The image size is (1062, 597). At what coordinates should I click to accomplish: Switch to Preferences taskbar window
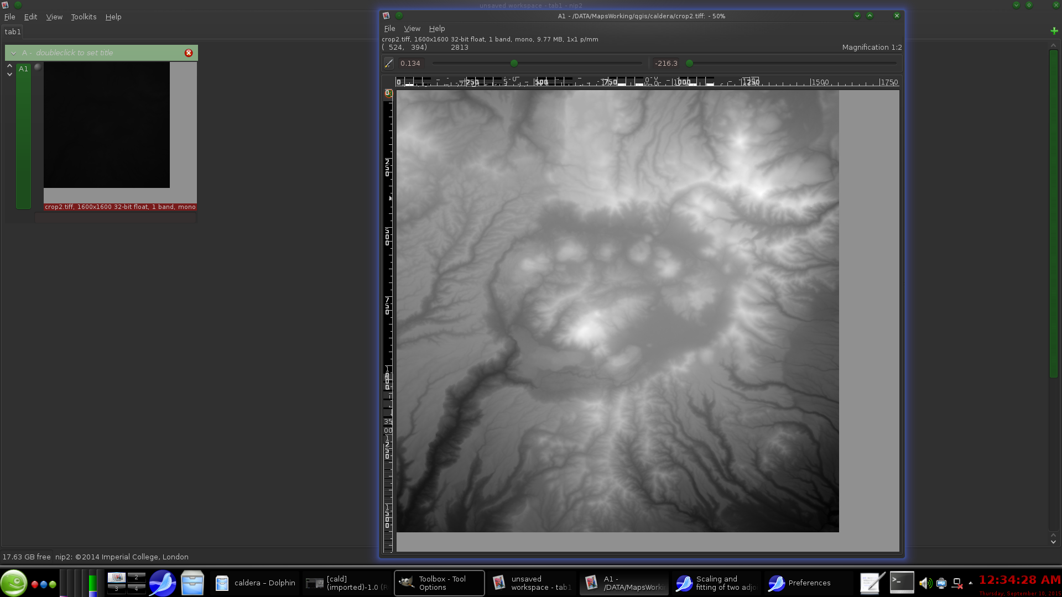point(808,583)
